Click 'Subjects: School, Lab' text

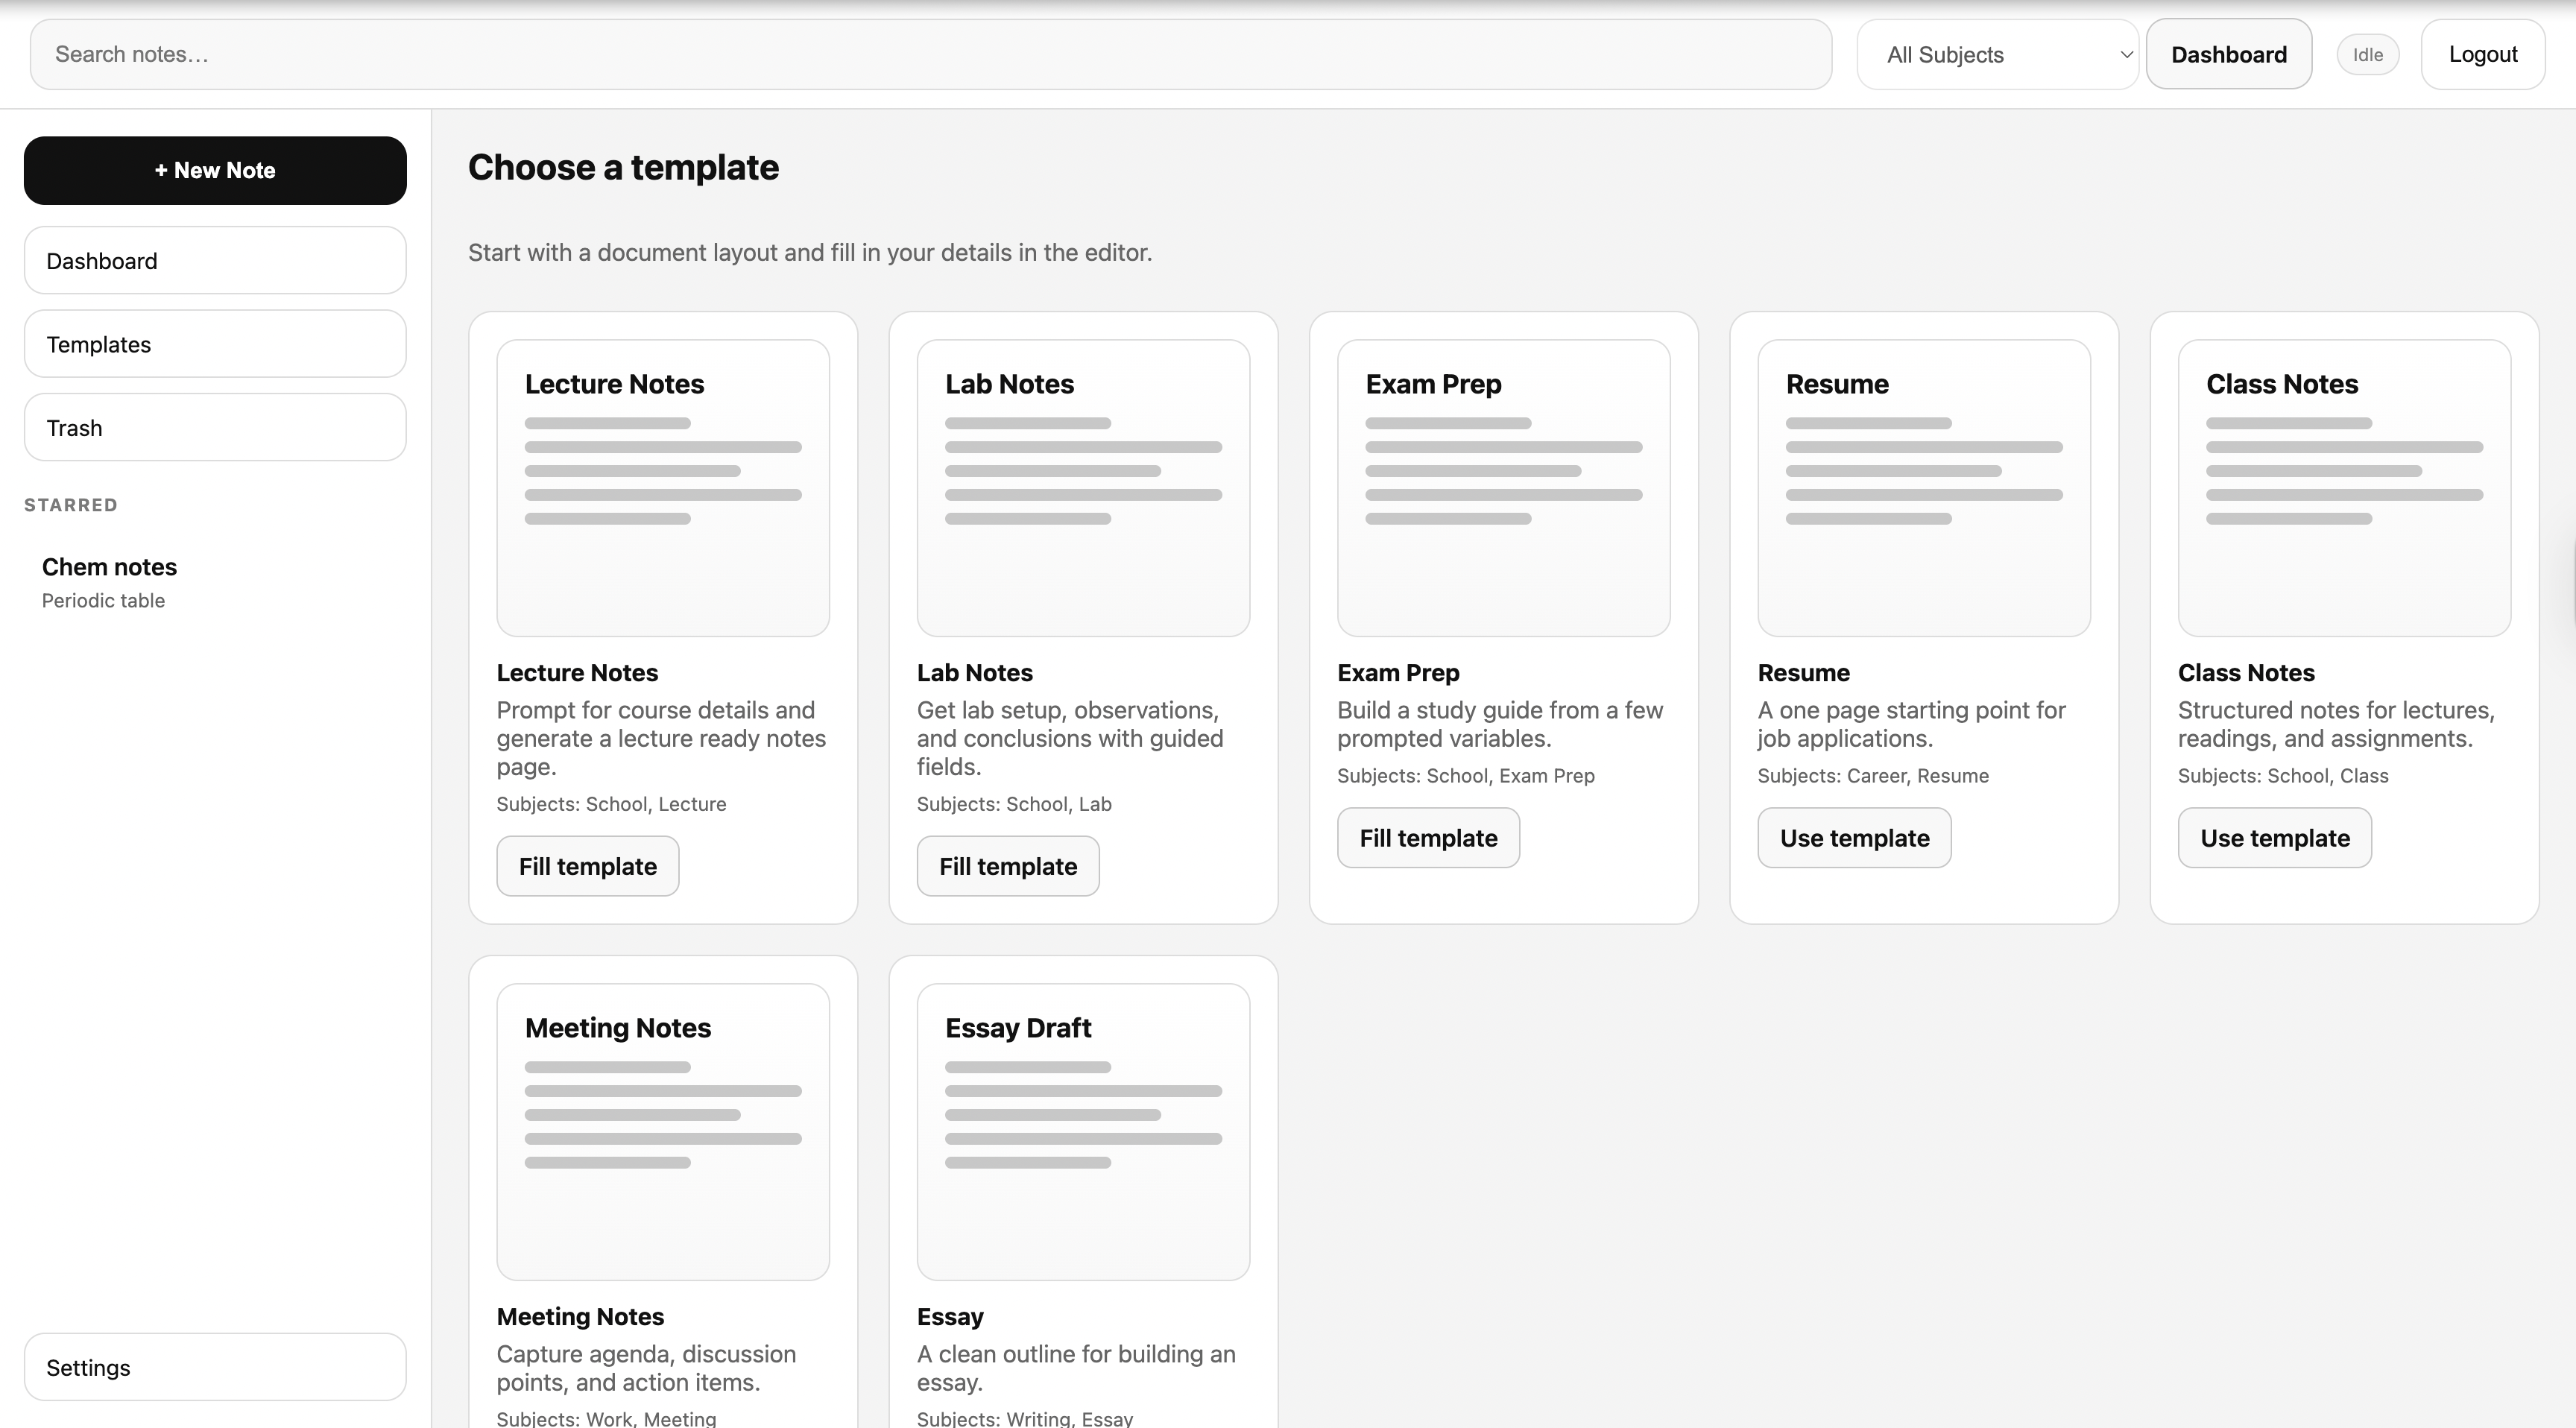click(1014, 804)
